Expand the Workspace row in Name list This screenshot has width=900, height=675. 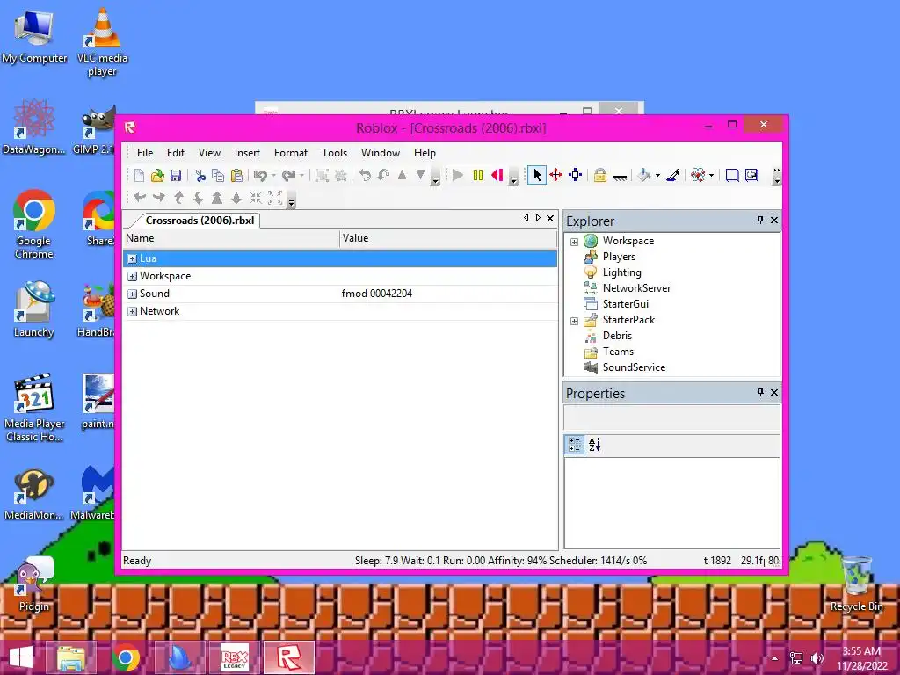[x=132, y=277]
